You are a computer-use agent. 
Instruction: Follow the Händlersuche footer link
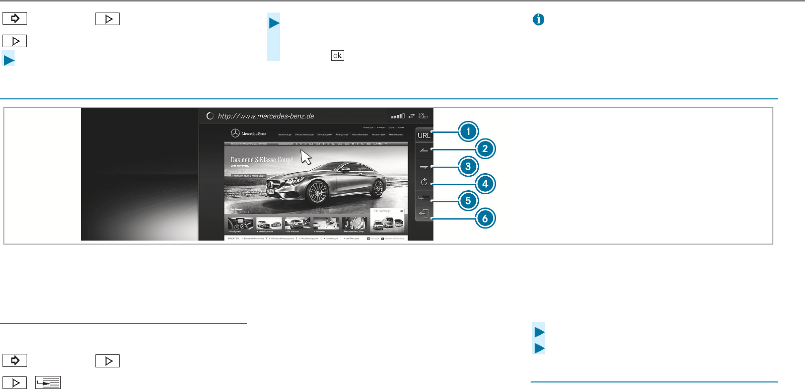(x=331, y=238)
